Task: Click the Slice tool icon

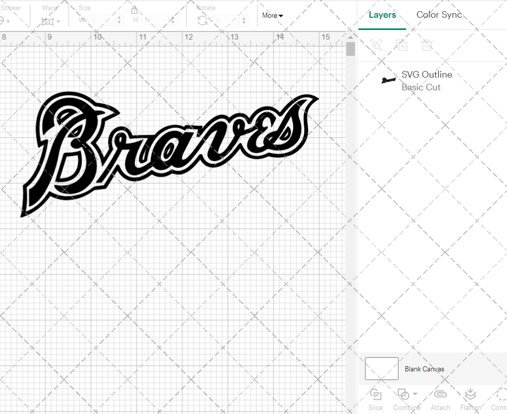Action: click(376, 394)
